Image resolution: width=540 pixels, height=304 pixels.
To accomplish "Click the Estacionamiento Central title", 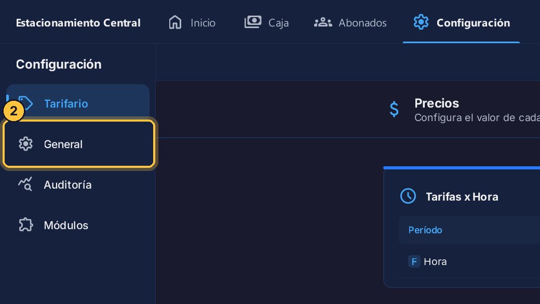I will point(78,23).
